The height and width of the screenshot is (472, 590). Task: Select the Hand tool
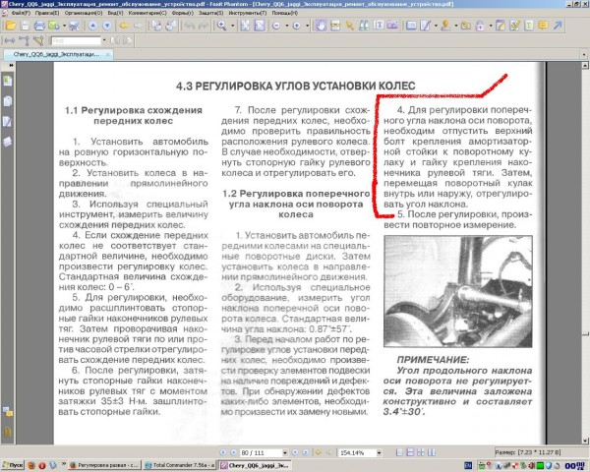click(321, 26)
